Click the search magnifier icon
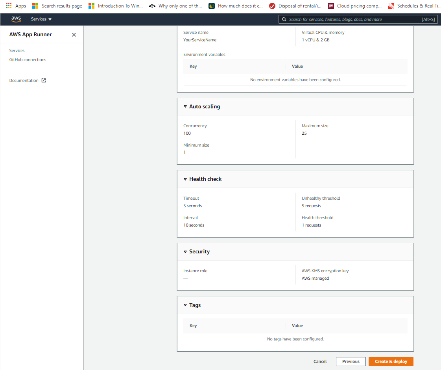441x370 pixels. pos(284,19)
